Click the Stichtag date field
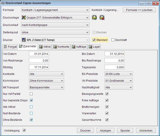Screen dimensions: 160x136 pos(39,67)
